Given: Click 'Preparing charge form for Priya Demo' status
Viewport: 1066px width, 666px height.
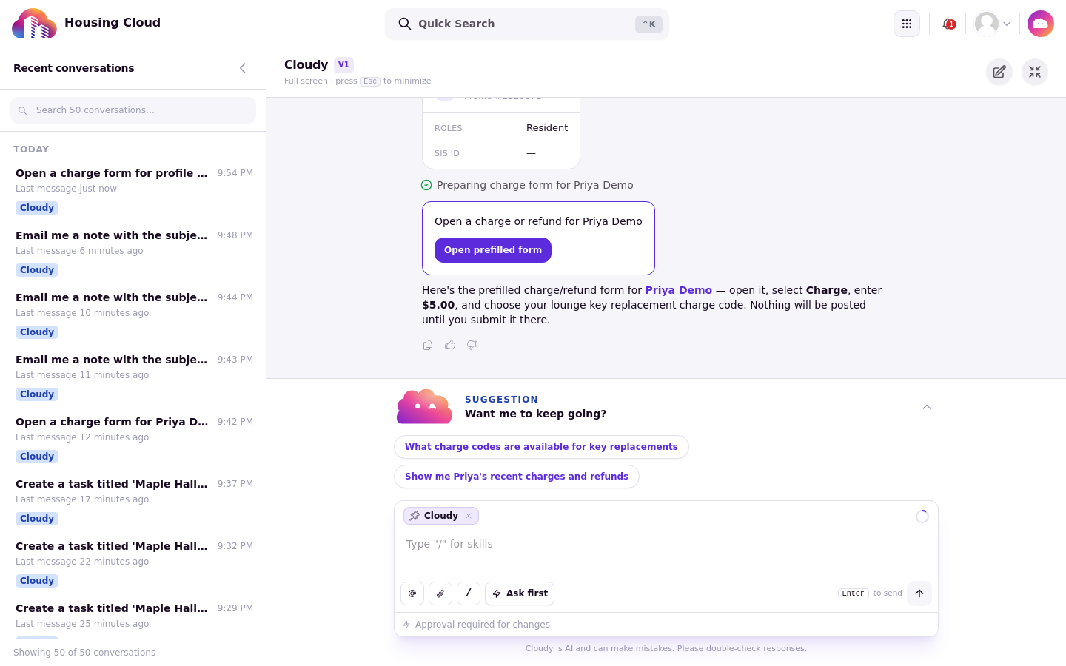Looking at the screenshot, I should 527,185.
